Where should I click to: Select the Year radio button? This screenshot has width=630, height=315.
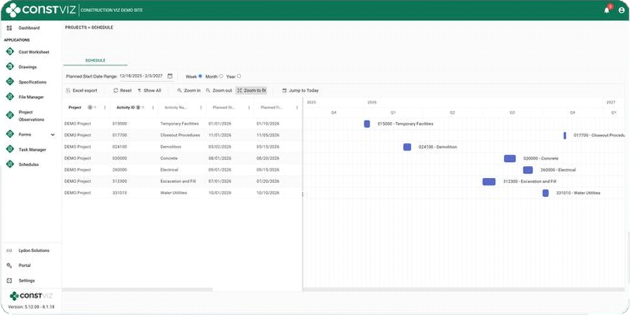(x=239, y=76)
